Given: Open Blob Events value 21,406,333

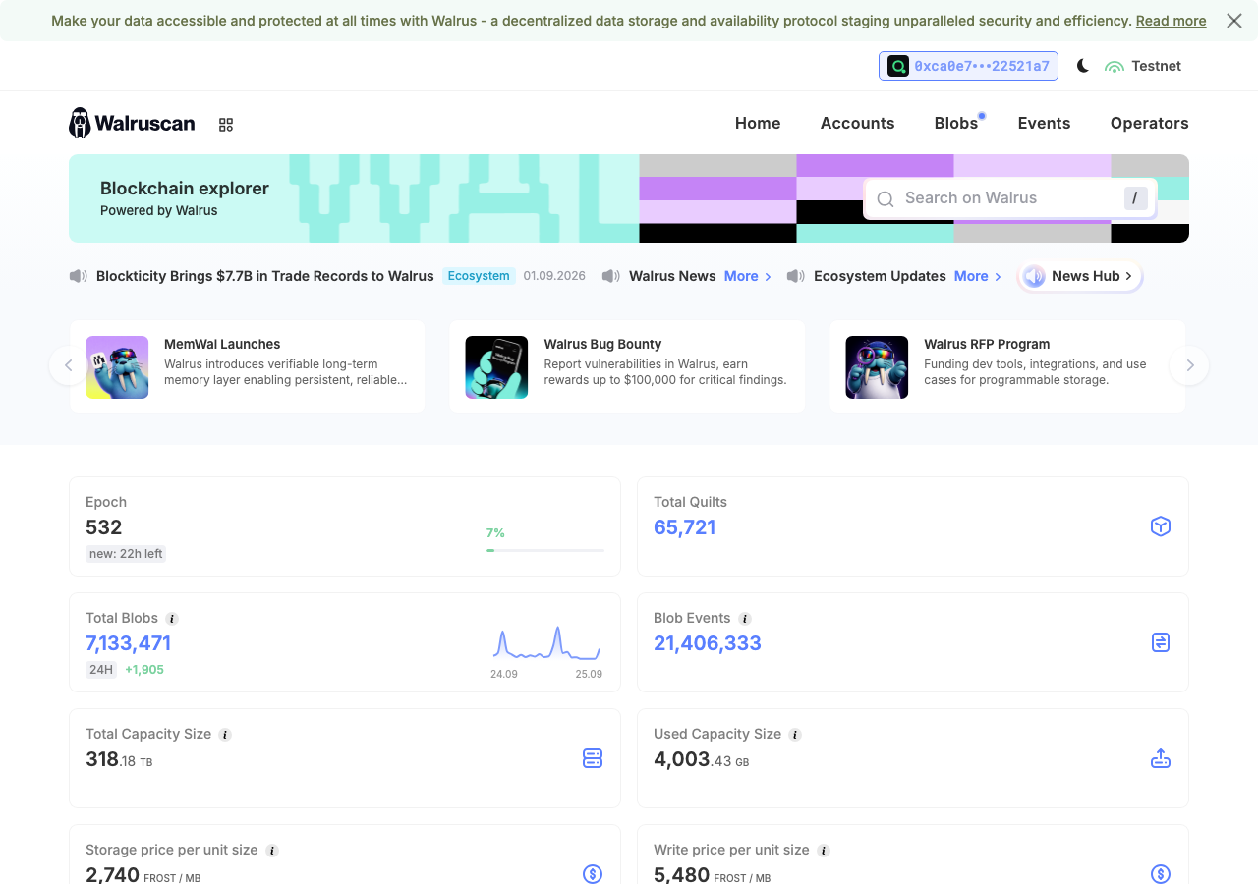Looking at the screenshot, I should pyautogui.click(x=708, y=643).
